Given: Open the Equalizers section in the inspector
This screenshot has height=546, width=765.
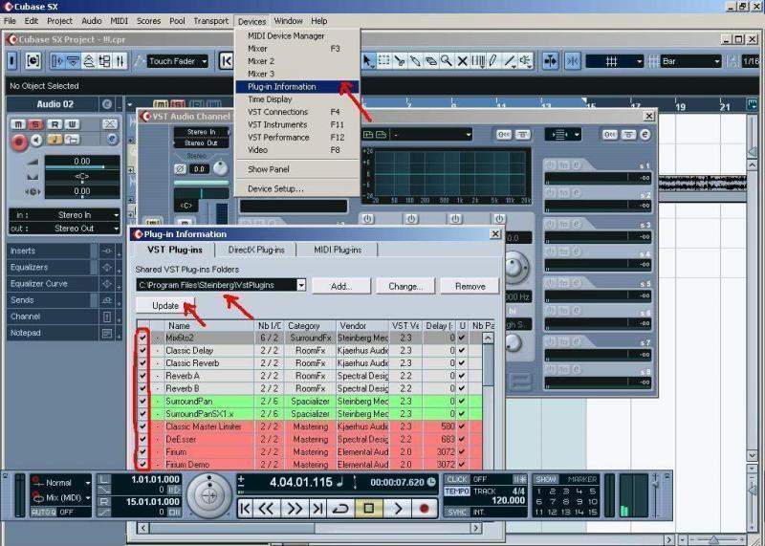Looking at the screenshot, I should coord(48,267).
